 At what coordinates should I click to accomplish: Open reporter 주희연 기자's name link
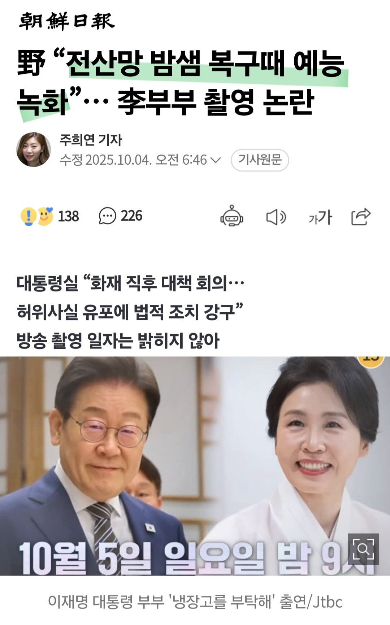coord(91,140)
